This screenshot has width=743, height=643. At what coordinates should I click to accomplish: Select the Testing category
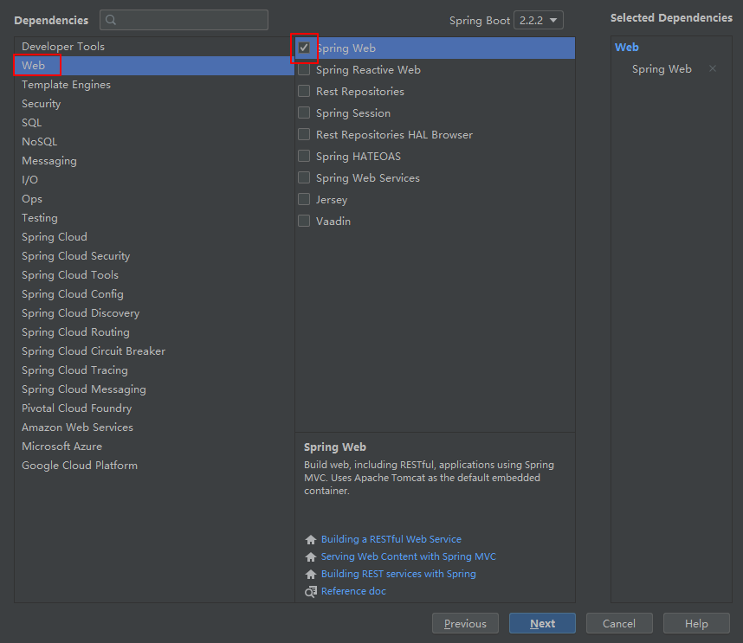(x=154, y=218)
